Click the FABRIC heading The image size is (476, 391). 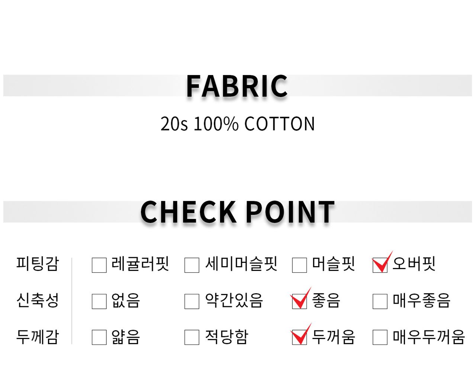pos(237,86)
